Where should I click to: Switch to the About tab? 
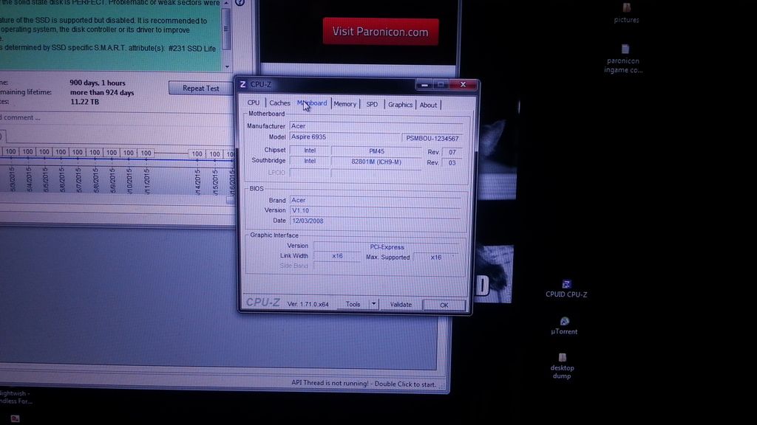coord(428,105)
